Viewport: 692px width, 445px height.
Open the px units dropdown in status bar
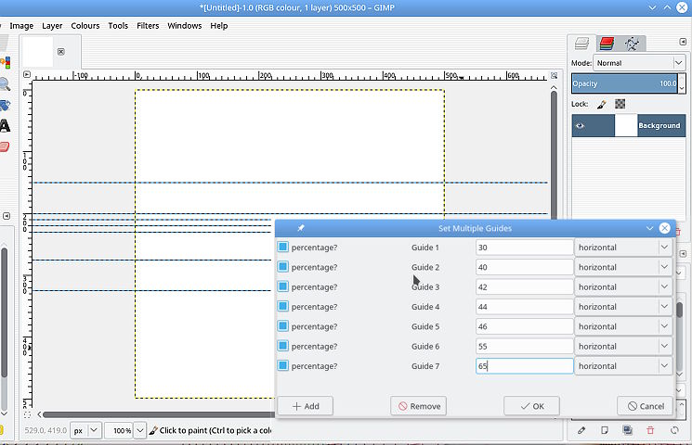tap(86, 430)
